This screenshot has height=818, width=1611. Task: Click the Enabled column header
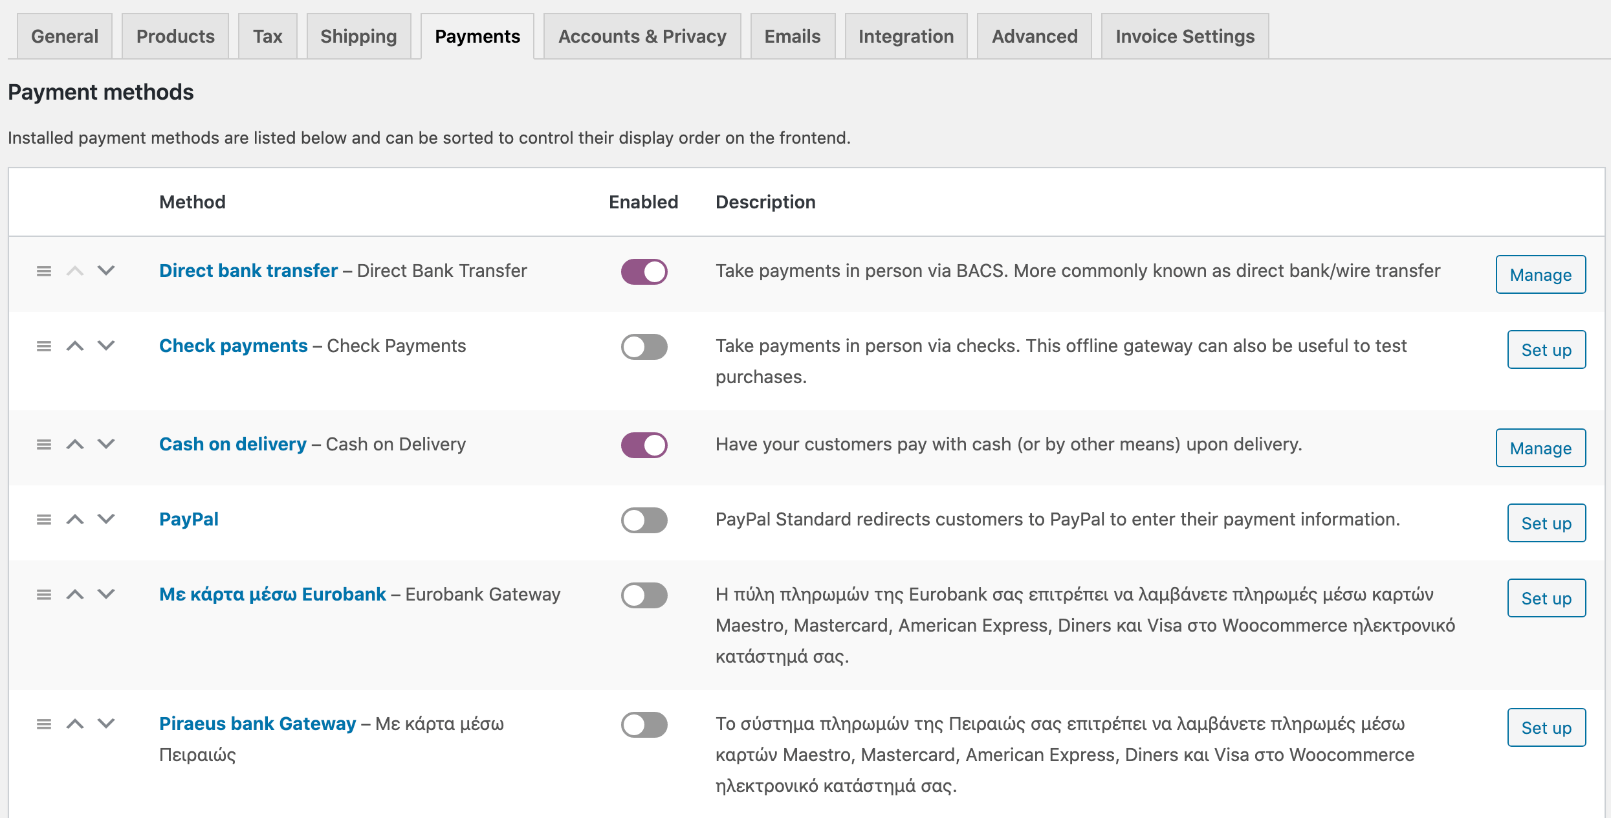coord(643,202)
